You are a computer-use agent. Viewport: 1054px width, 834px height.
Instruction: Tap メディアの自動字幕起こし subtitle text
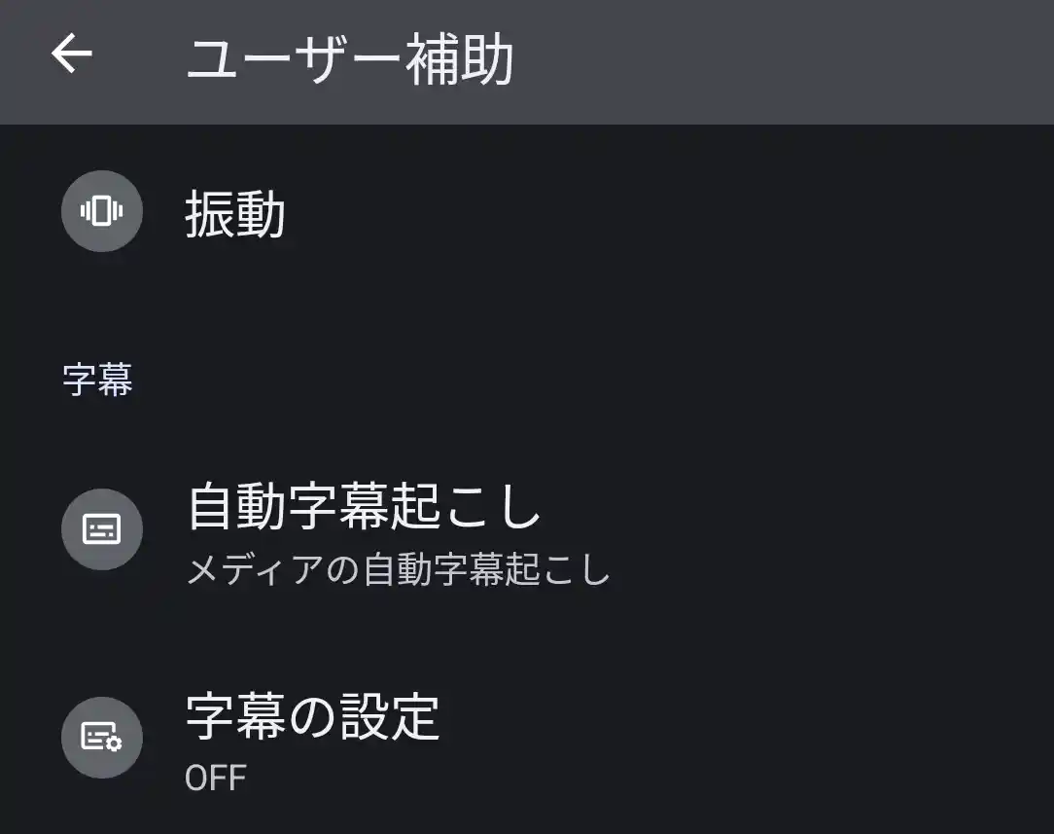coord(397,573)
